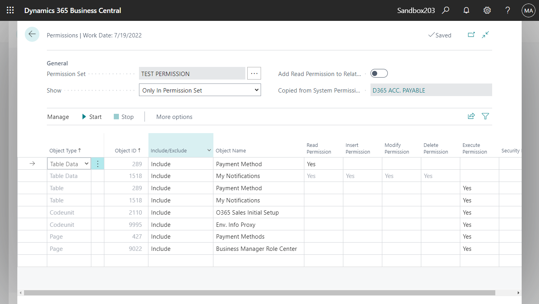Open notifications via the bell icon
This screenshot has height=304, width=539.
pyautogui.click(x=466, y=10)
